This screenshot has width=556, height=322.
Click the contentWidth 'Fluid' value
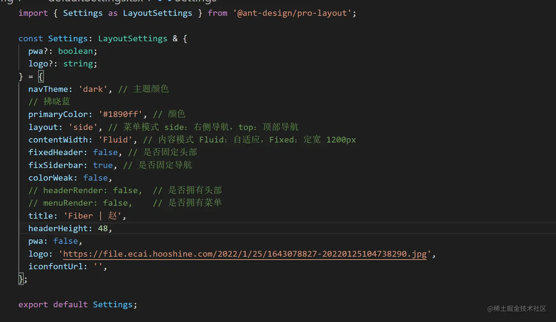coord(115,140)
